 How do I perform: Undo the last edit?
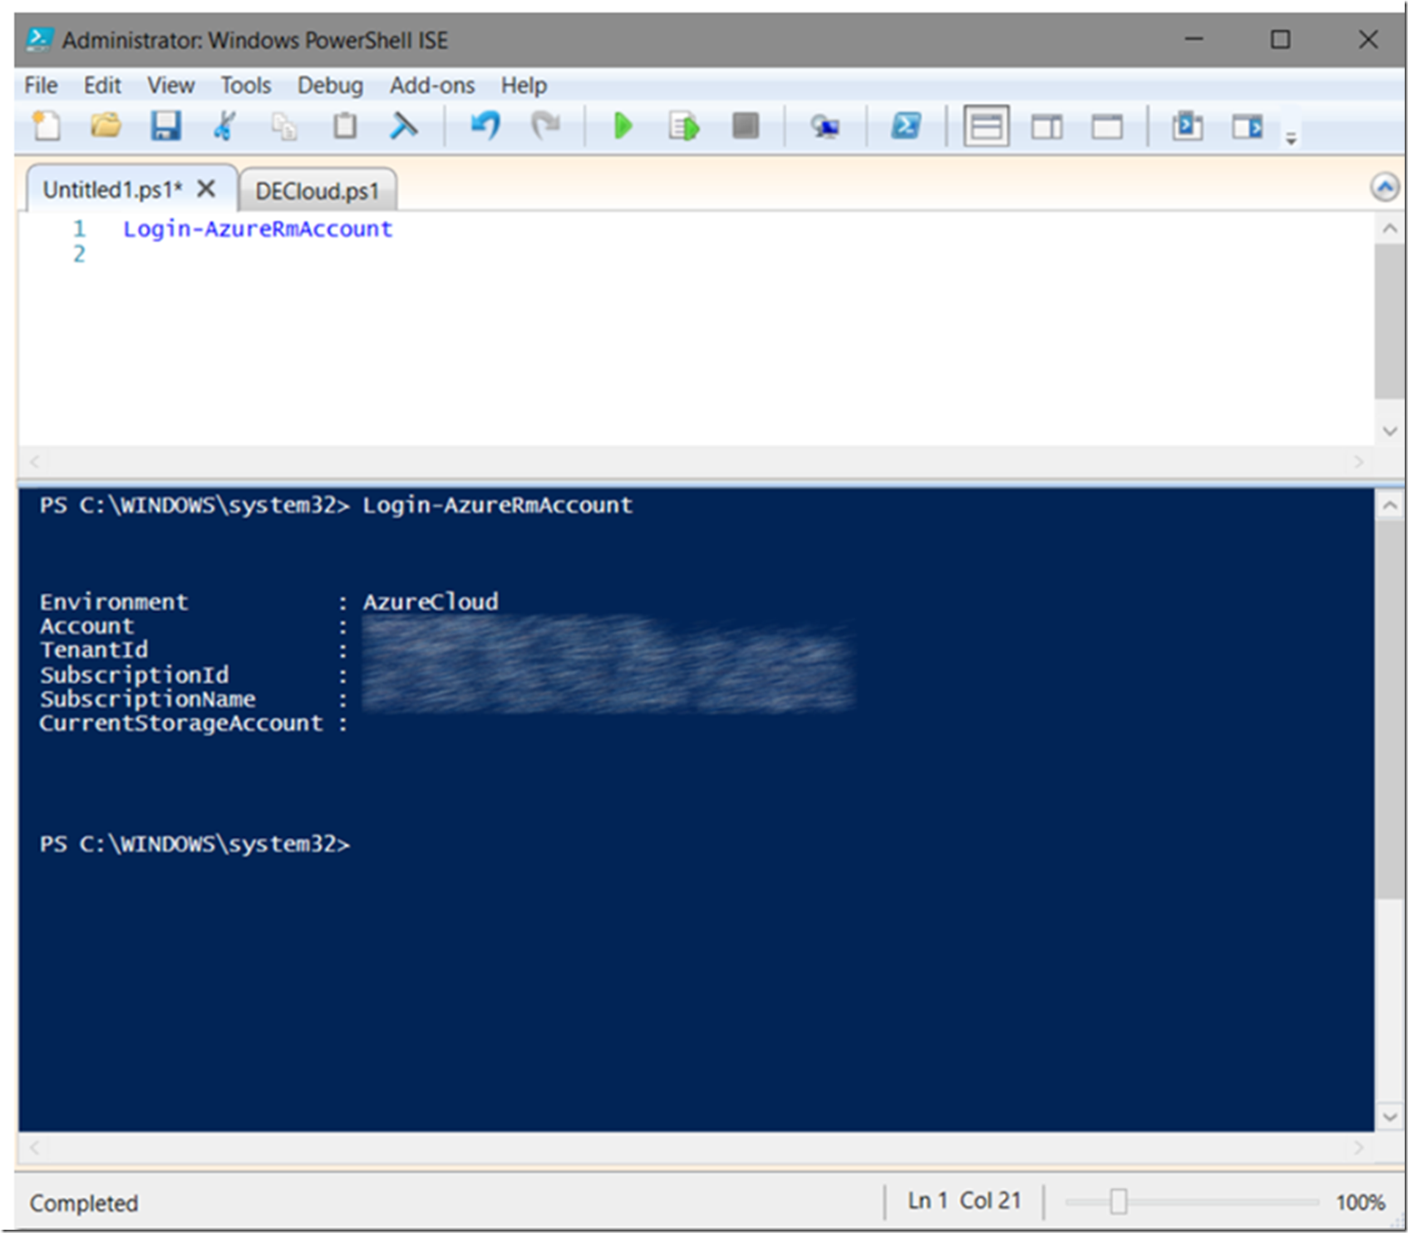click(x=485, y=126)
